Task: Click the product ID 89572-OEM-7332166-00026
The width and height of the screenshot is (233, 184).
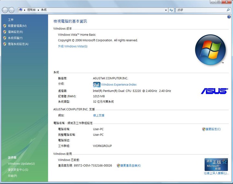Action: (93, 166)
